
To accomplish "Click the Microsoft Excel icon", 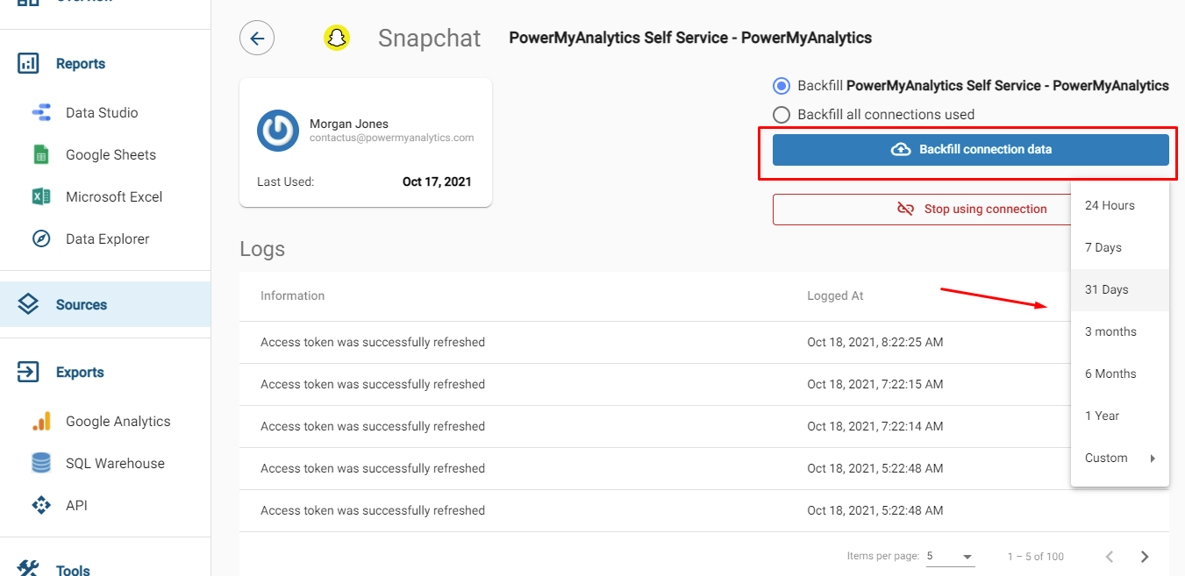I will click(x=41, y=197).
